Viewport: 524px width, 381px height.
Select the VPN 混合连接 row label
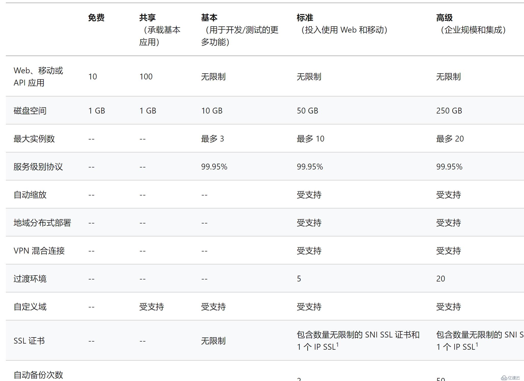click(39, 251)
